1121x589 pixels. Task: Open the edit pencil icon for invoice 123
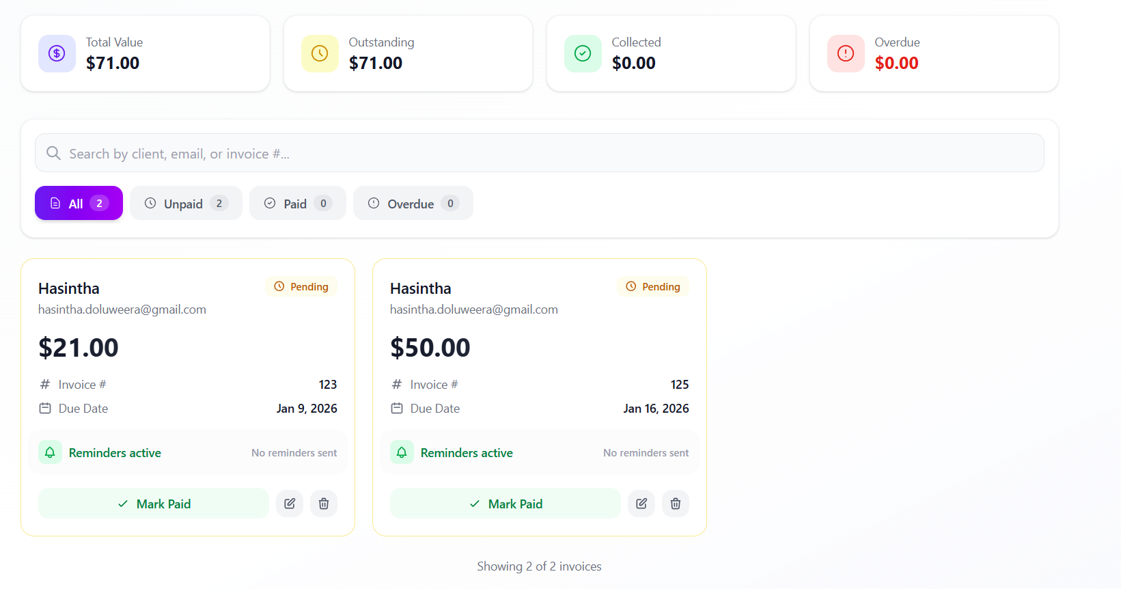point(290,503)
